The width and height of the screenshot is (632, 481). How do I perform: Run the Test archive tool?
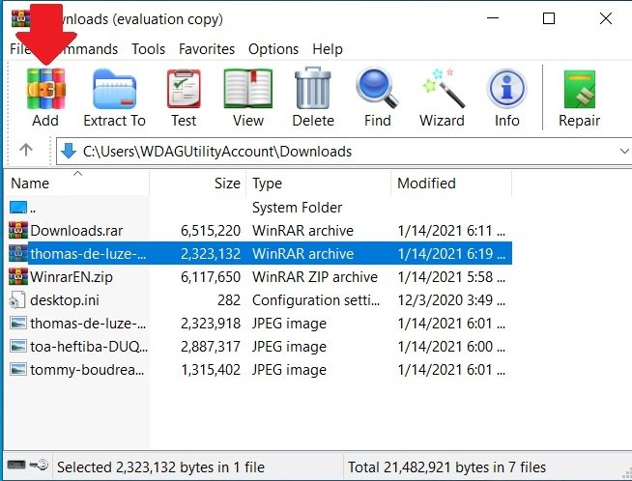(184, 89)
